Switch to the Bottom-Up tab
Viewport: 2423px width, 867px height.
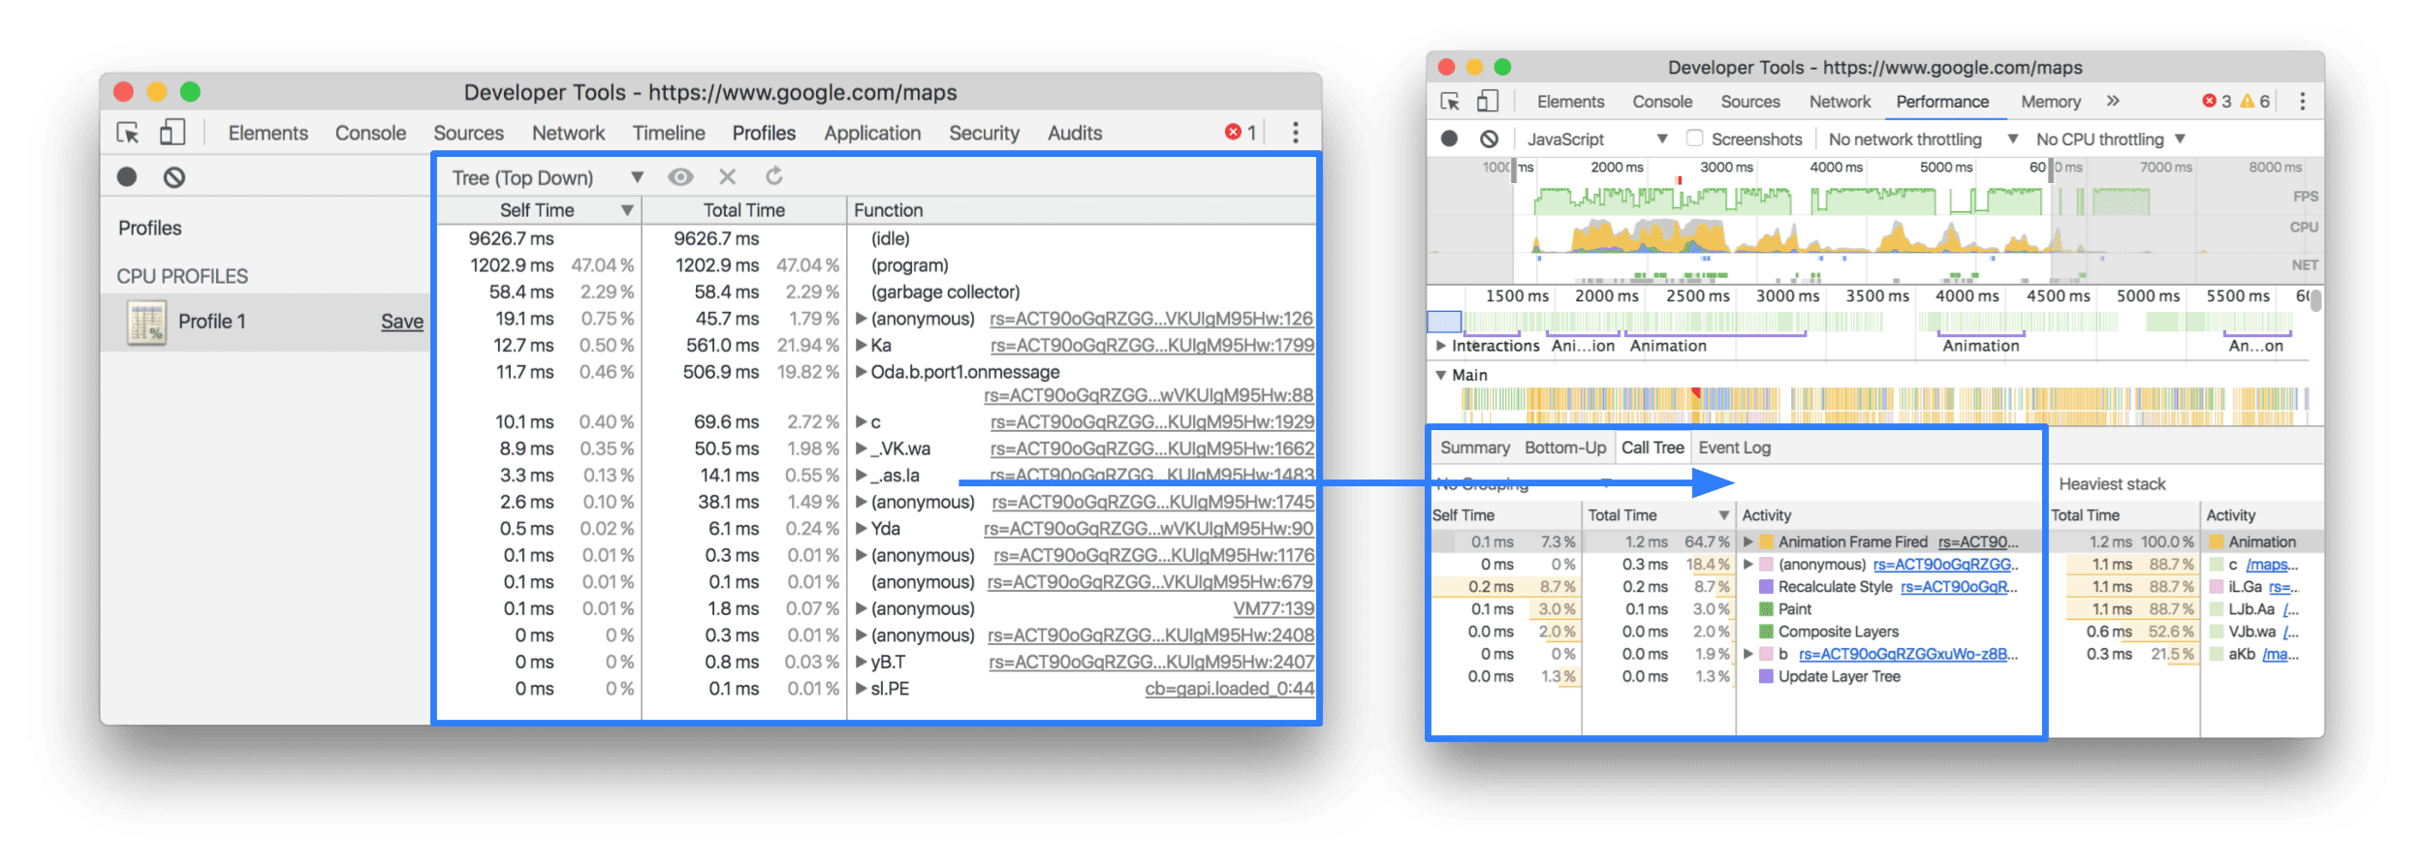pyautogui.click(x=1564, y=448)
